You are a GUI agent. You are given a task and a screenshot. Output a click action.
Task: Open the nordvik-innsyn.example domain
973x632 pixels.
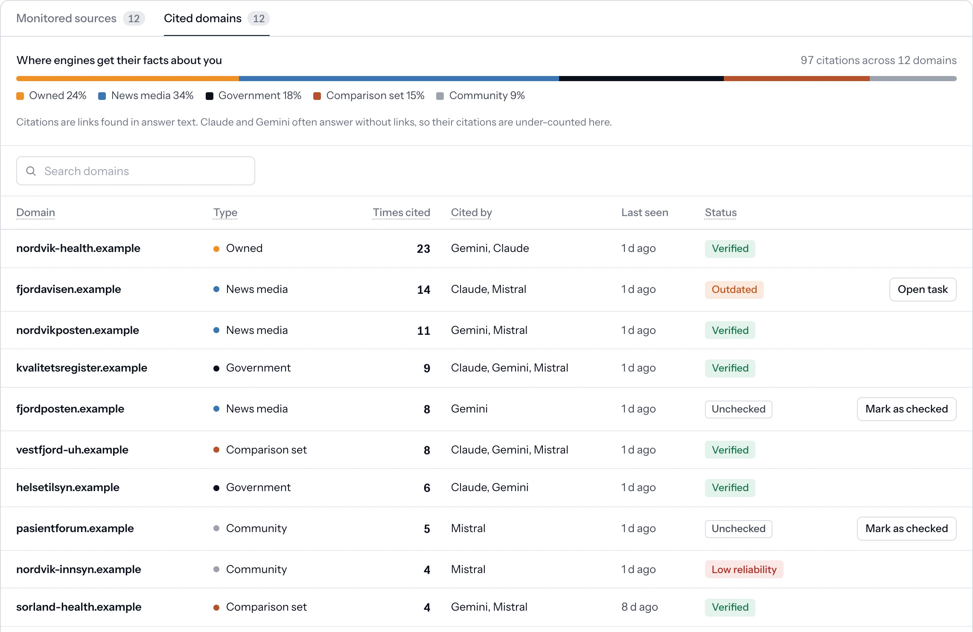click(79, 570)
